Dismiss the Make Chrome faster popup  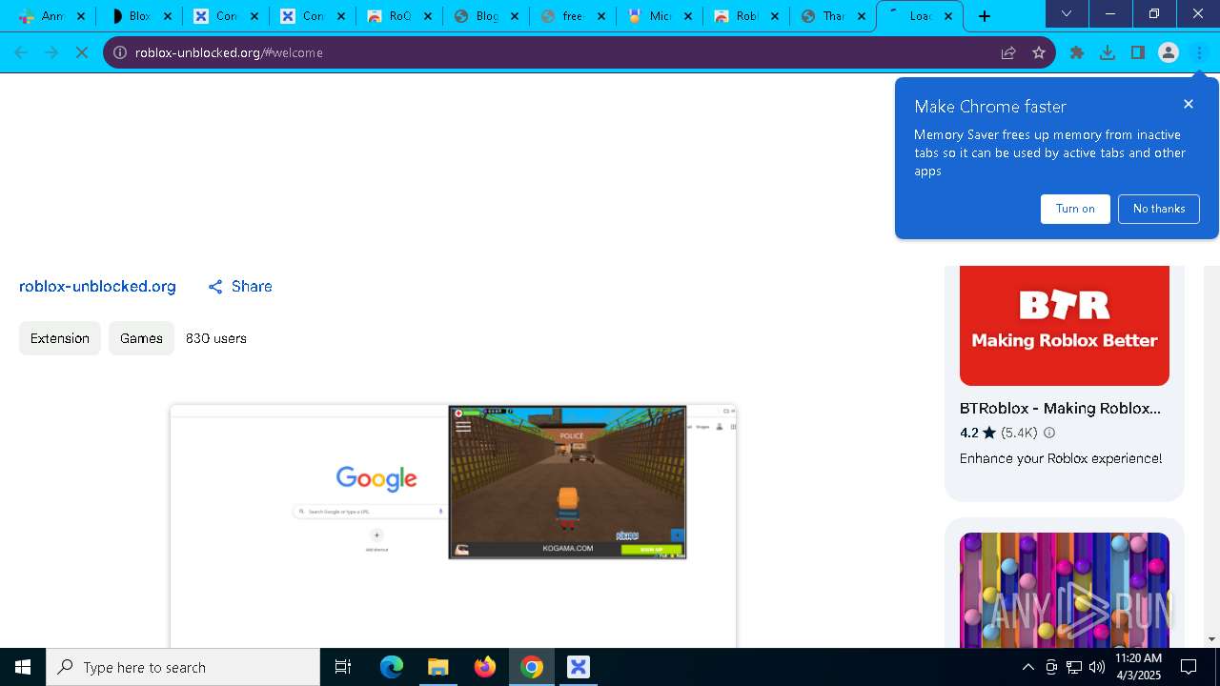pos(1189,104)
